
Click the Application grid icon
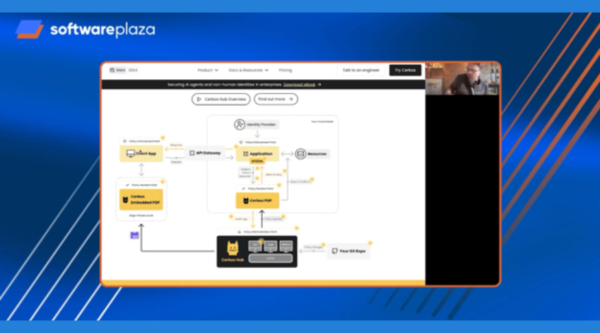tap(245, 154)
